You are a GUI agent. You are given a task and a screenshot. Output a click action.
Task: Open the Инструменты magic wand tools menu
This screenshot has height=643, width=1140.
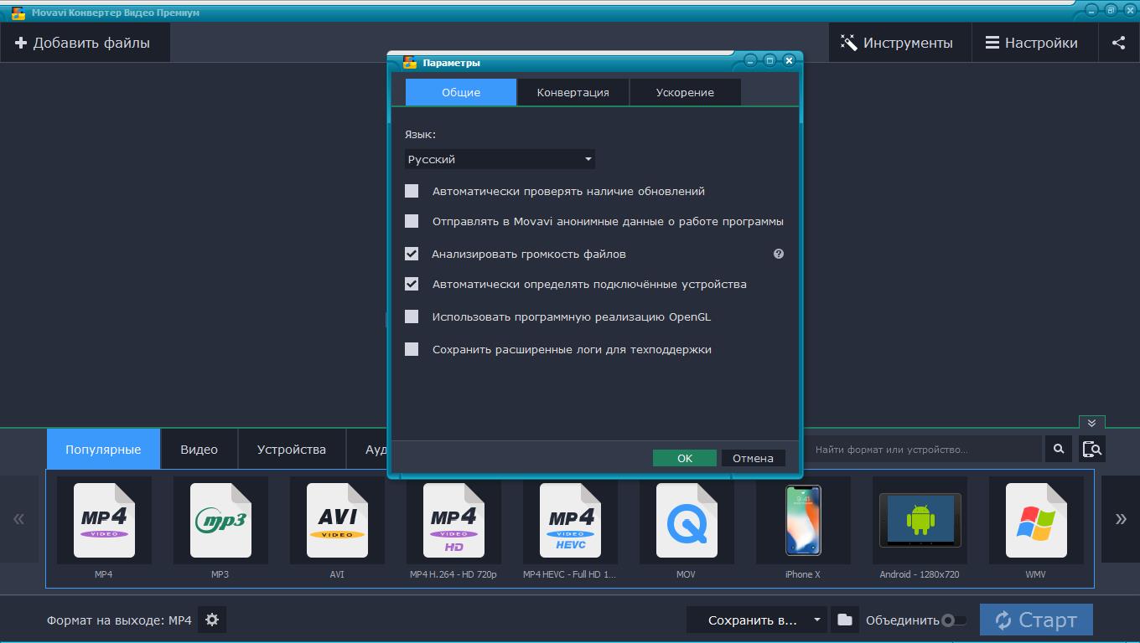pyautogui.click(x=899, y=42)
